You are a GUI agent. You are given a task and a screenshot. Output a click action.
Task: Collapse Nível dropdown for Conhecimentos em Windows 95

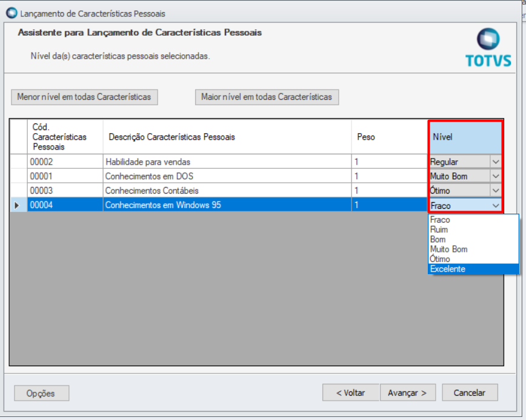coord(496,206)
